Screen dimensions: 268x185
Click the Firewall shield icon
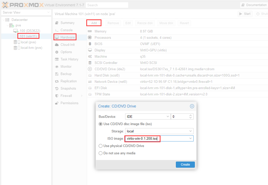click(57, 96)
